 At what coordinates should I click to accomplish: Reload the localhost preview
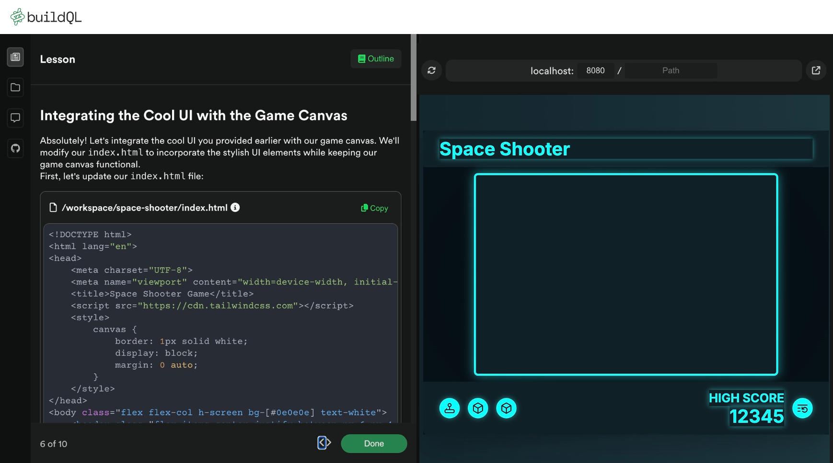click(x=431, y=70)
